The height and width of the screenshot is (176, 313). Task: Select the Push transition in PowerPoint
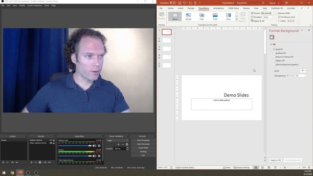pos(215,16)
